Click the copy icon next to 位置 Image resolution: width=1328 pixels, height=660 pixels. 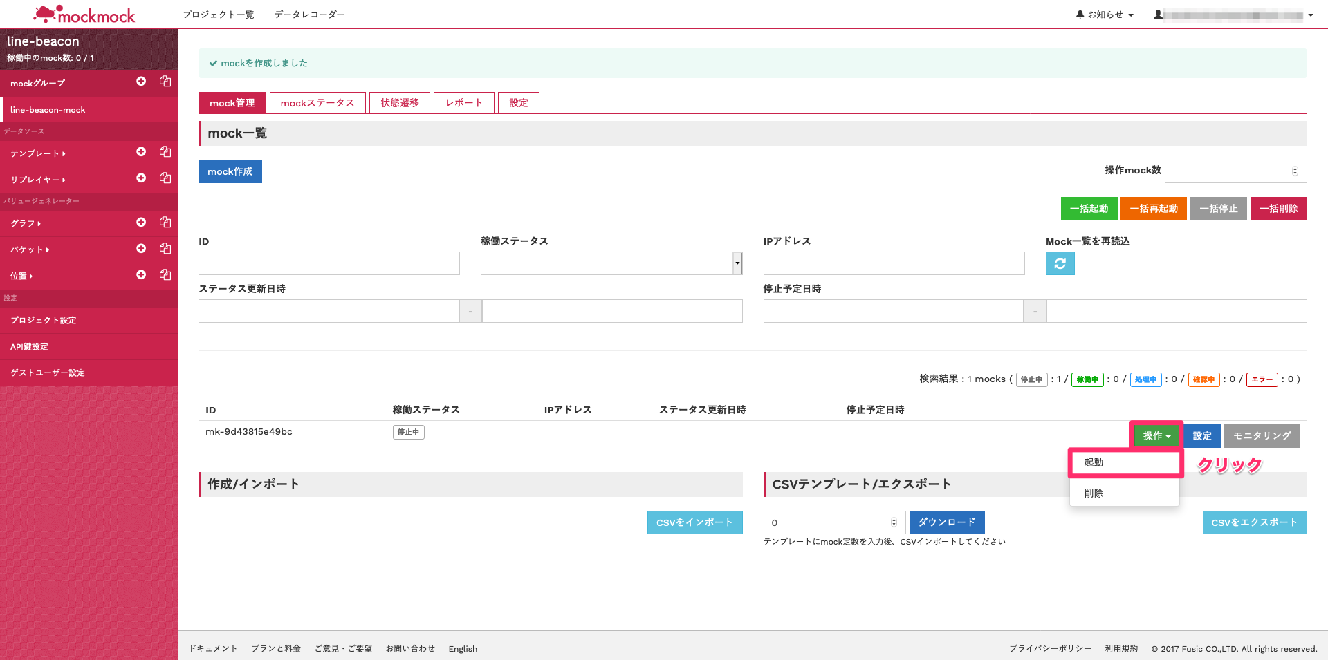coord(165,274)
